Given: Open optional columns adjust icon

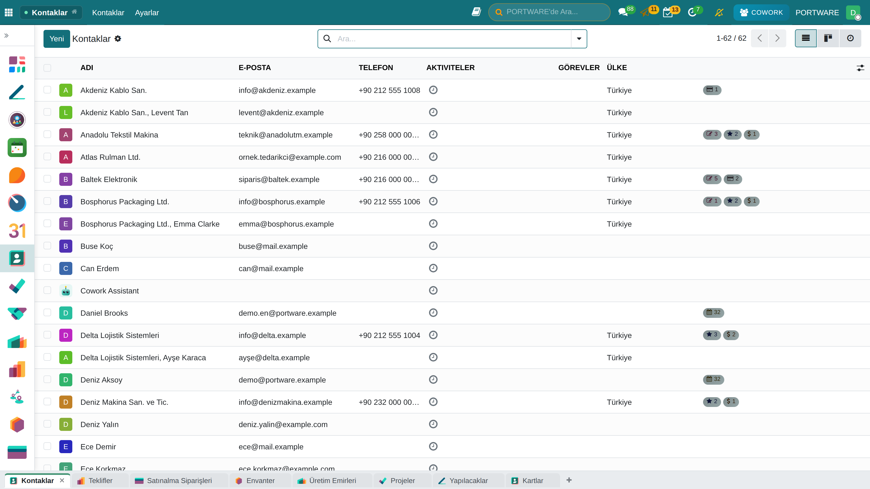Looking at the screenshot, I should pos(860,68).
